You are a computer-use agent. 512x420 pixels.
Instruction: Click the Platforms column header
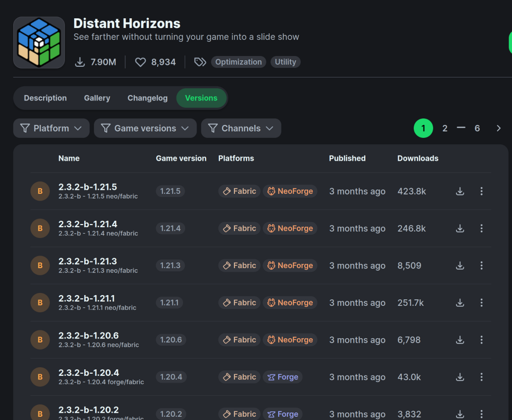point(236,158)
